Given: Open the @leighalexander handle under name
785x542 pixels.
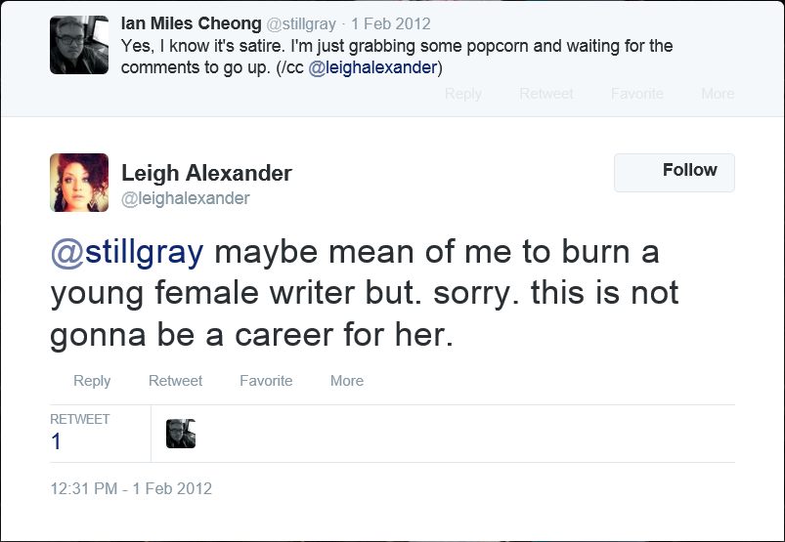Looking at the screenshot, I should click(186, 199).
